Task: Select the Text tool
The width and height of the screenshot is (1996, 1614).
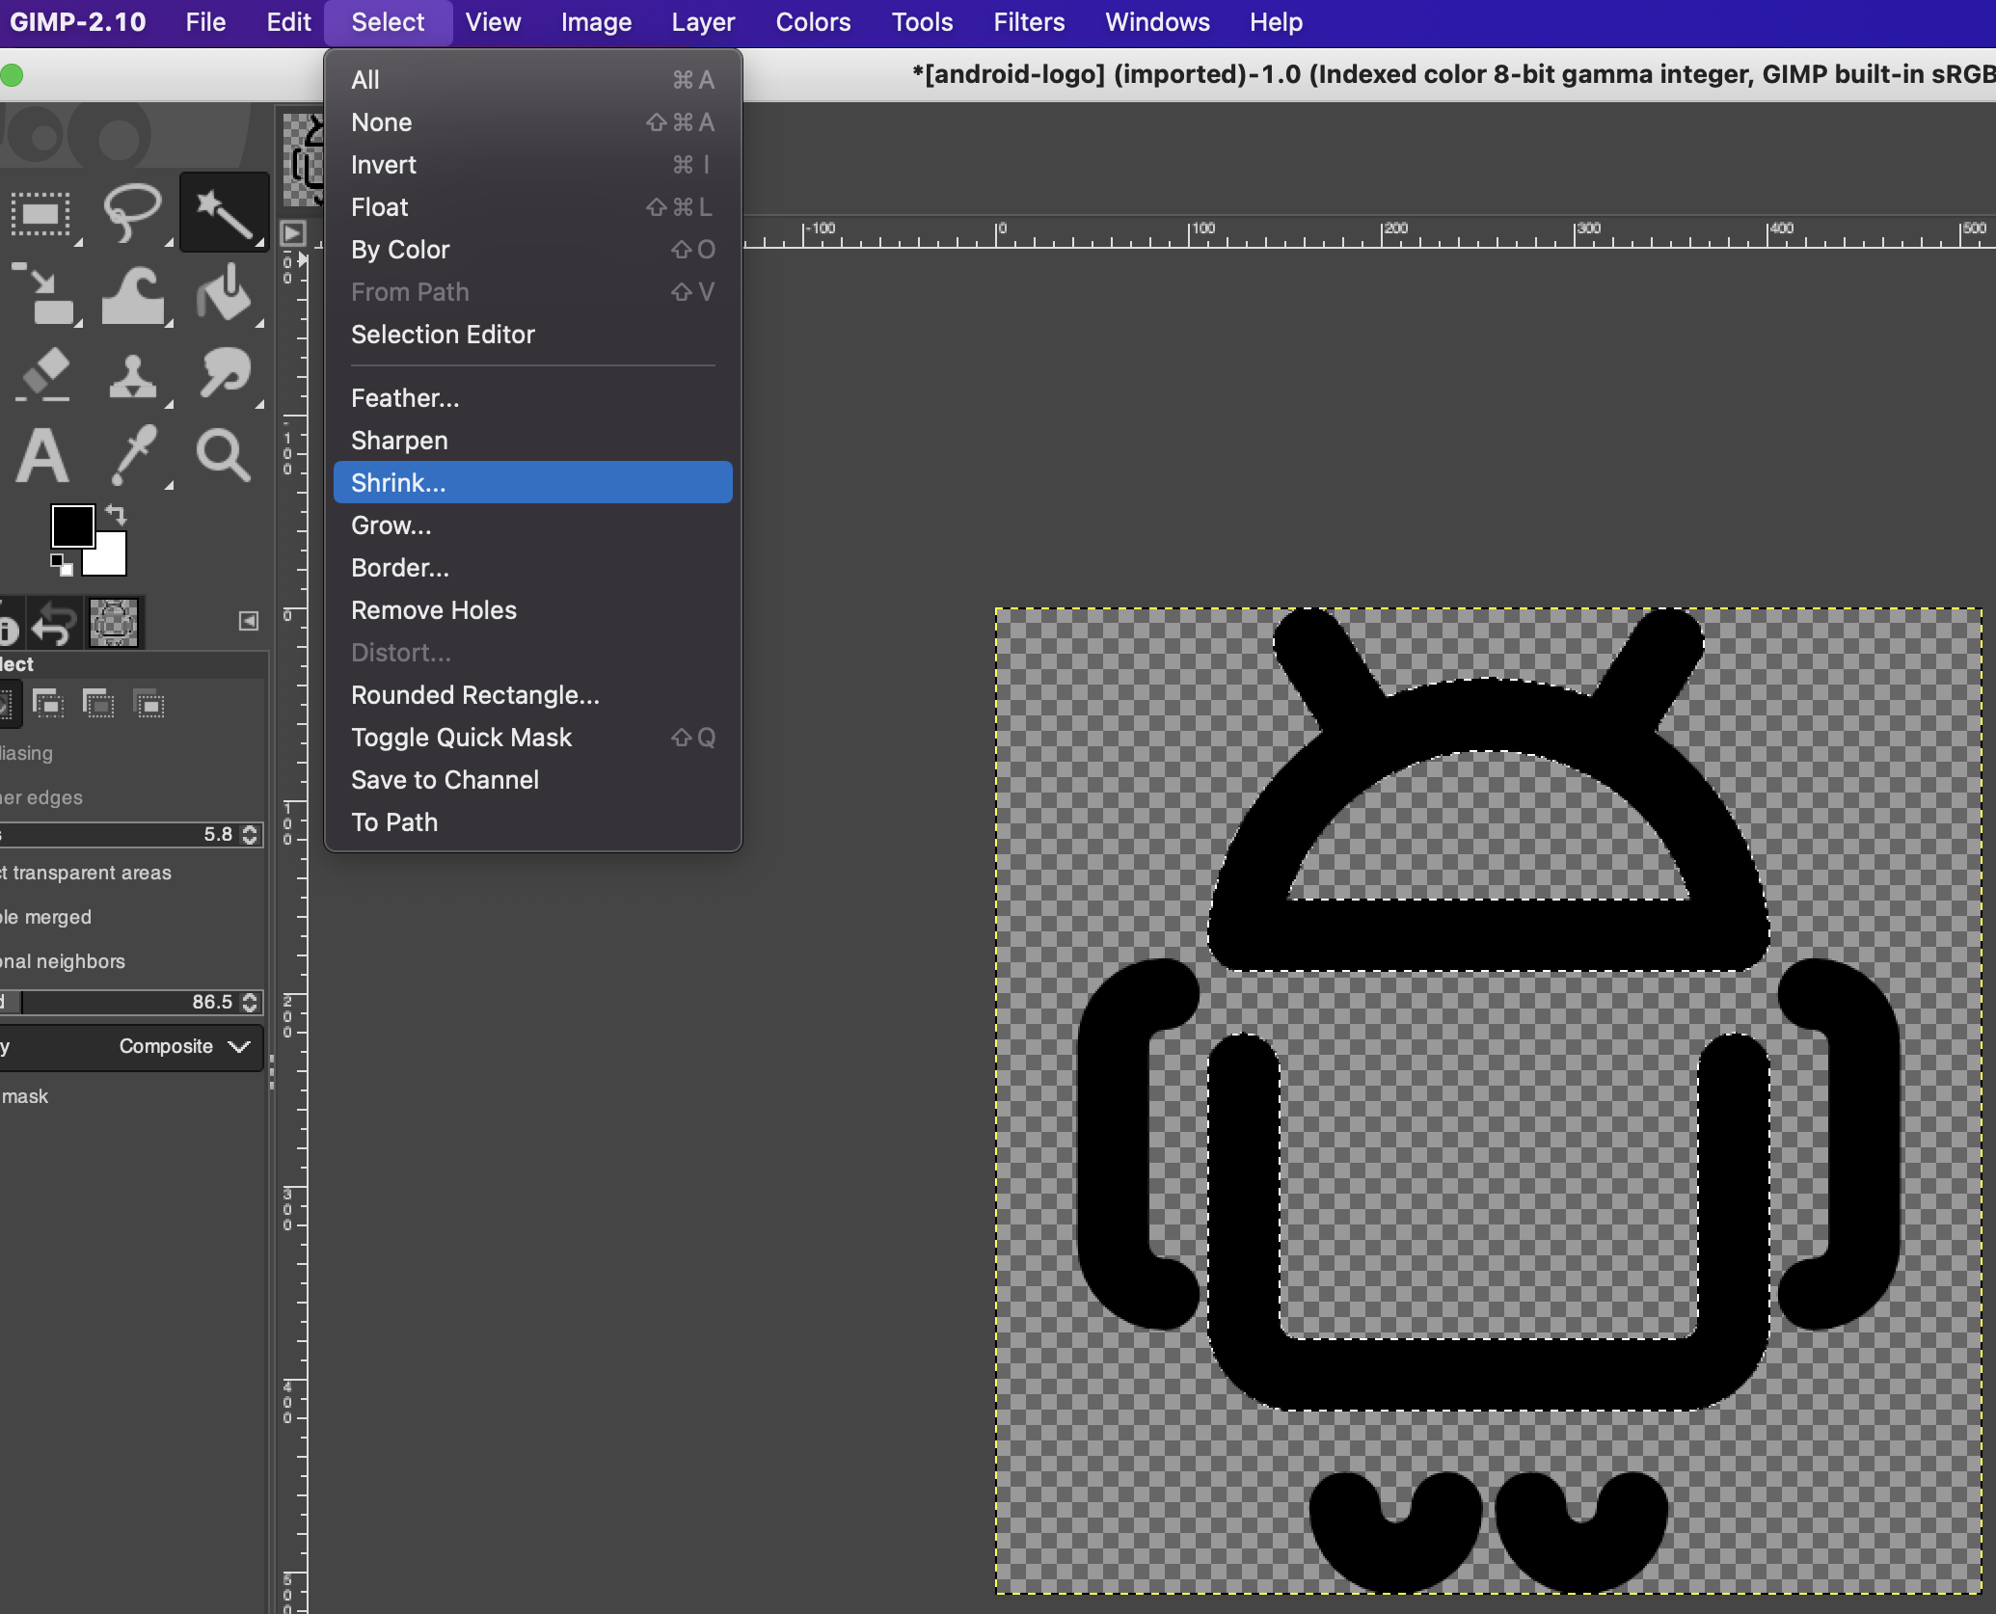Action: coord(42,455)
